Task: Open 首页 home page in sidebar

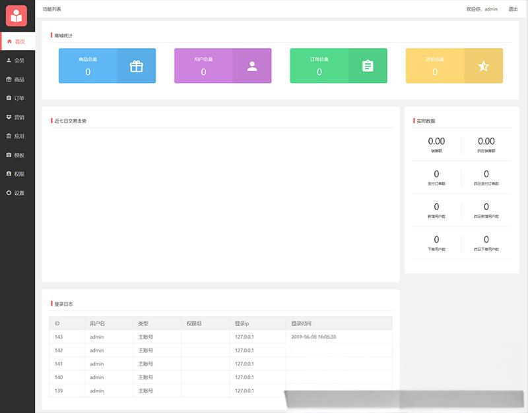Action: pyautogui.click(x=17, y=41)
